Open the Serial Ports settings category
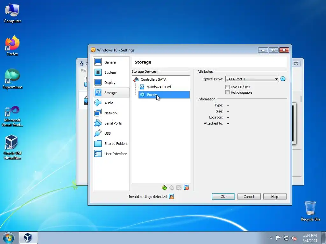Viewport: 326px width, 244px height. (111, 123)
